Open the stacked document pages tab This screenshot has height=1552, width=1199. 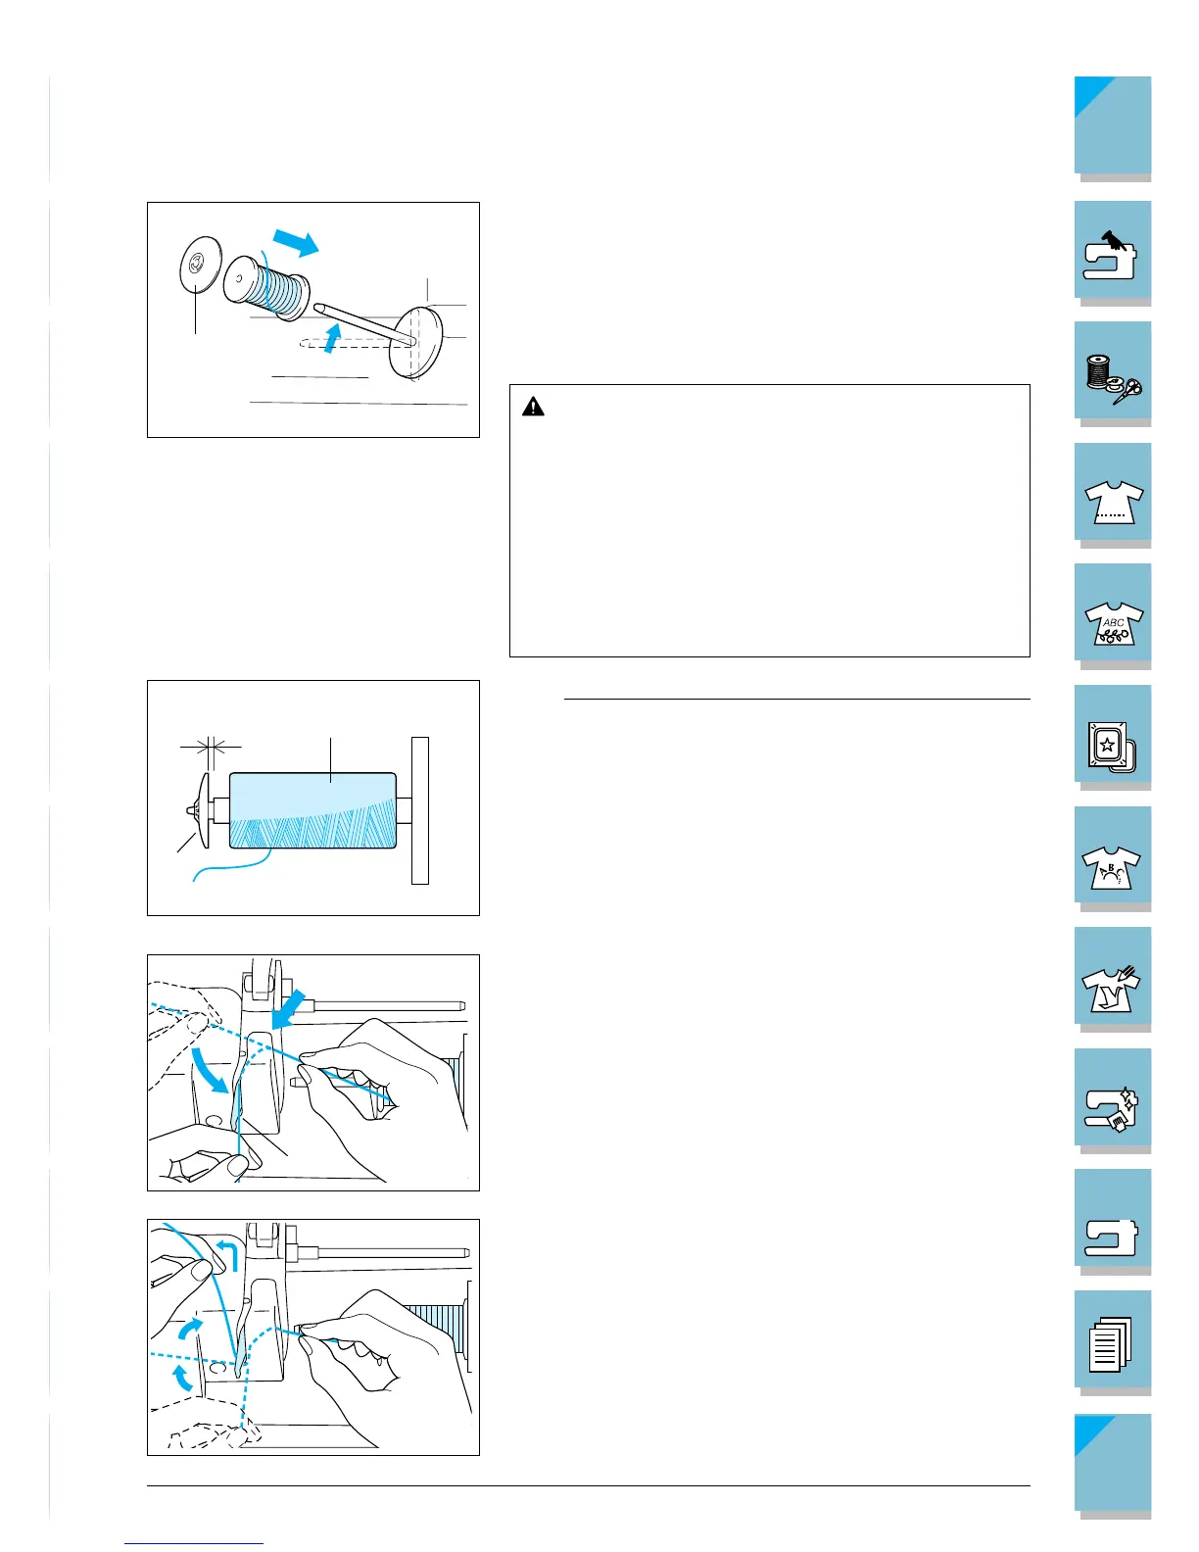click(1113, 1343)
